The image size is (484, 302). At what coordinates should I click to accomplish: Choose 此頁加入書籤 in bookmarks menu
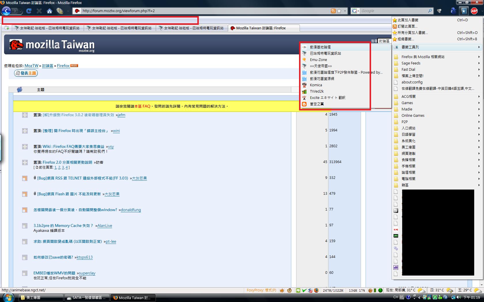pyautogui.click(x=408, y=20)
